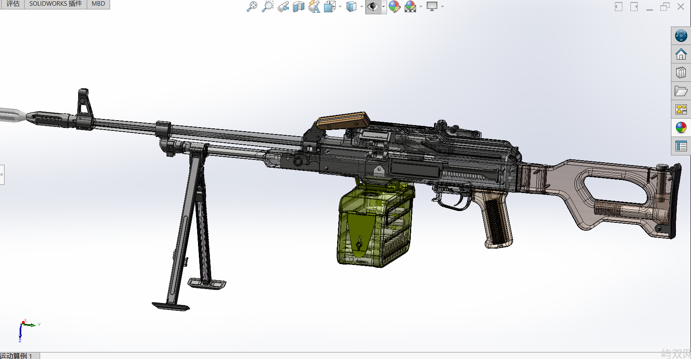Open the File Explorer folder icon
691x359 pixels.
[681, 91]
